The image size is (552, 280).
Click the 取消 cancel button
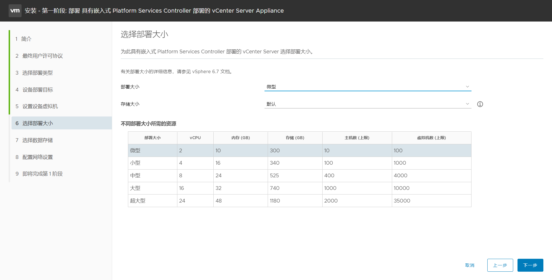click(x=470, y=265)
